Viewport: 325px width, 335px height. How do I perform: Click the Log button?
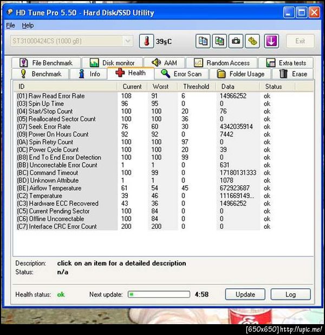pyautogui.click(x=290, y=294)
